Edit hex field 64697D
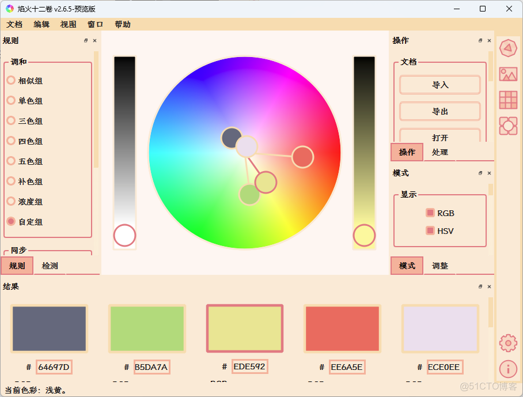 54,367
